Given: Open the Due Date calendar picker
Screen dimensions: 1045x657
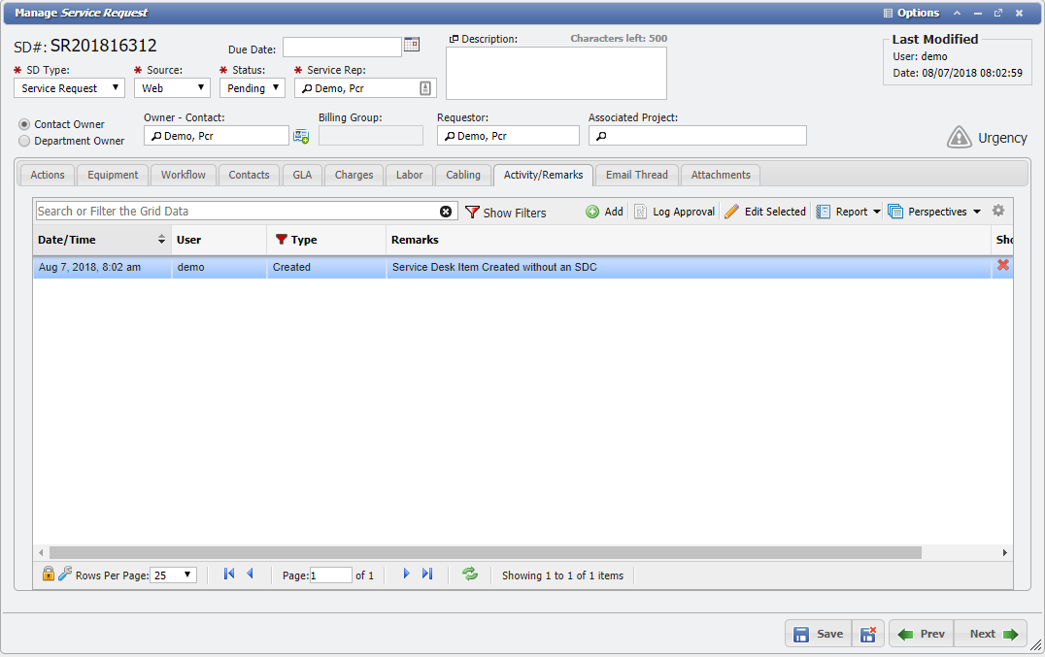Looking at the screenshot, I should click(x=412, y=45).
